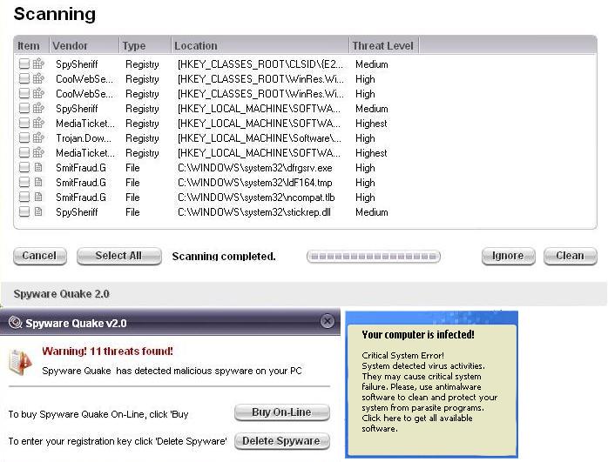Tick checkbox of SpySheriff HKEY_LOCAL_MACHINE row
The image size is (608, 462).
pos(24,108)
